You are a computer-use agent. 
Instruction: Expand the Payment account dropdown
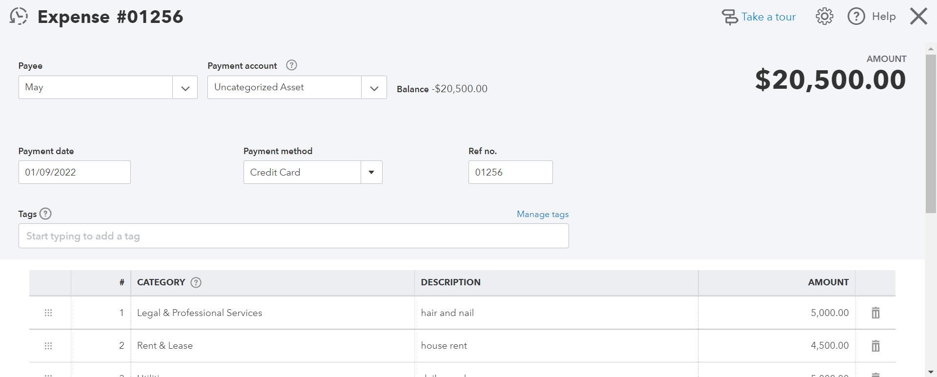(x=374, y=88)
